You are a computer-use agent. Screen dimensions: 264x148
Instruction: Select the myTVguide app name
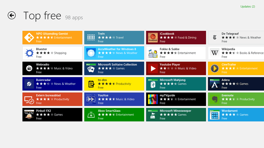pos(167,95)
